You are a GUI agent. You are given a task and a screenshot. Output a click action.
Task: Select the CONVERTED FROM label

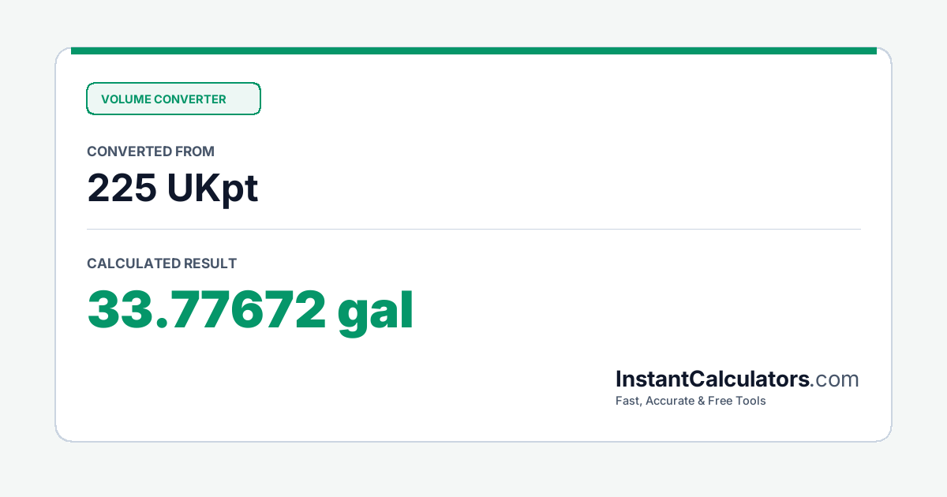coord(151,151)
